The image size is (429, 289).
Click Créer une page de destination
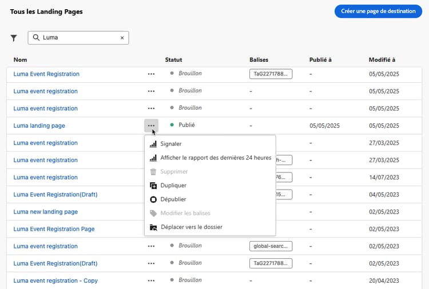[378, 11]
